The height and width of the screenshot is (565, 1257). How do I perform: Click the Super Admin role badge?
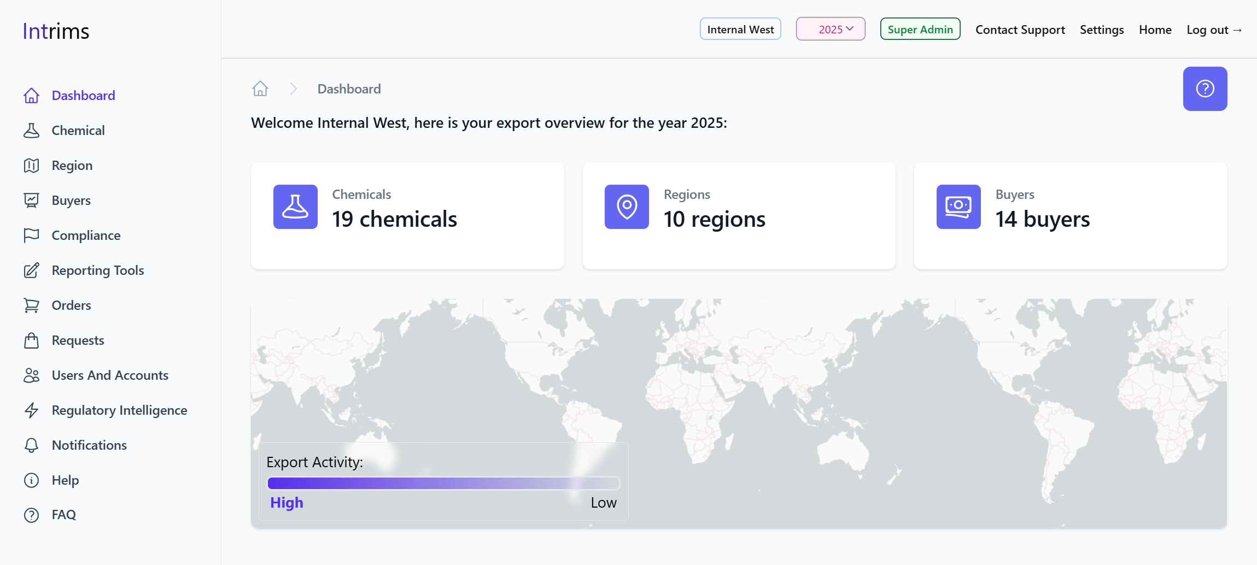point(920,30)
